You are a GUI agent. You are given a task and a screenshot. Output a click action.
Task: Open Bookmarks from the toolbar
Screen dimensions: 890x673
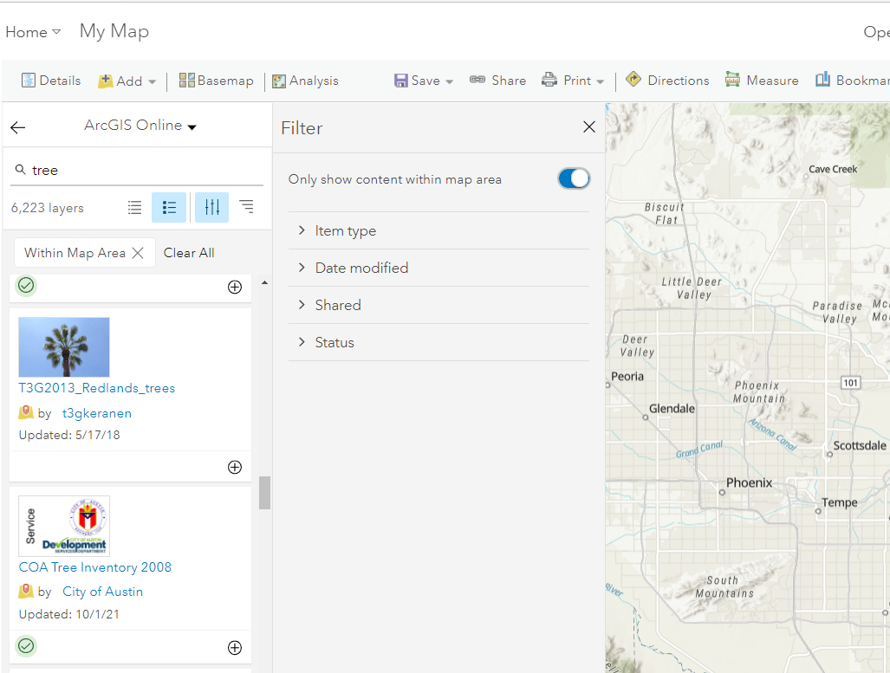(853, 80)
